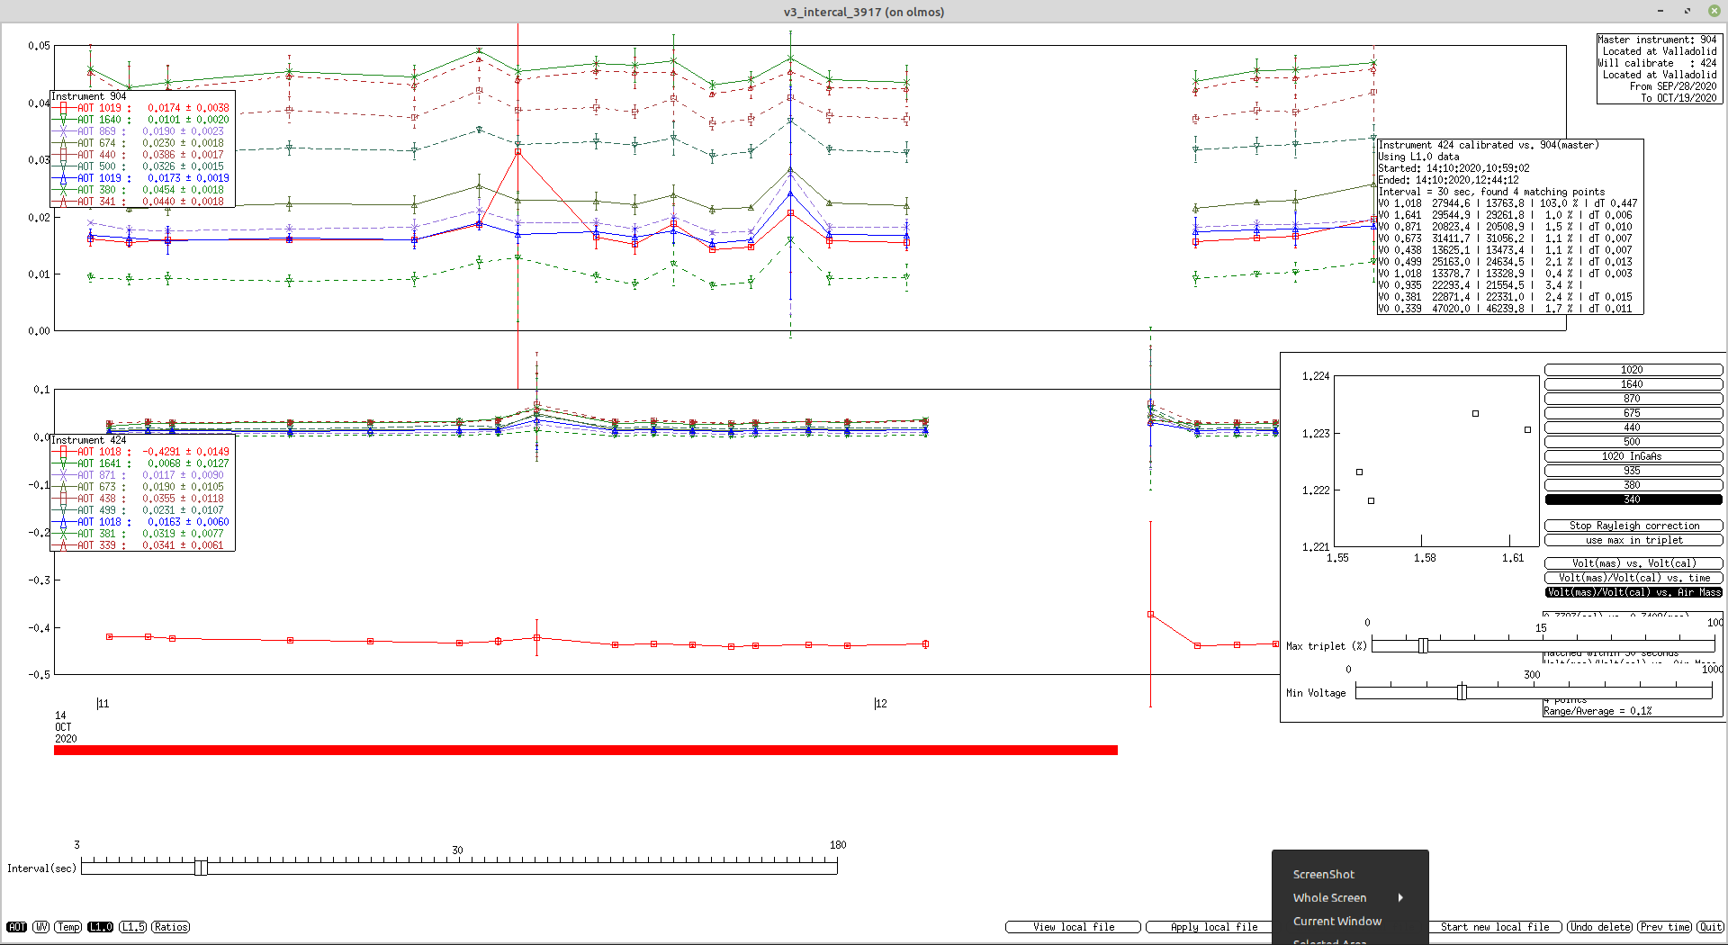
Task: Click the red time range bar
Action: click(x=586, y=751)
